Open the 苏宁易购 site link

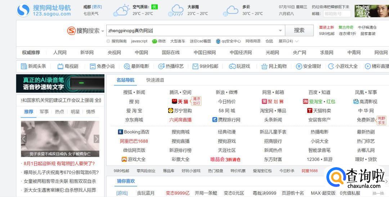click(180, 111)
